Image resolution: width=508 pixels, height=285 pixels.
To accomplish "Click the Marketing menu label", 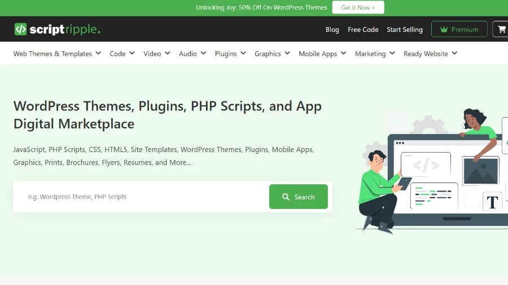I will click(370, 54).
